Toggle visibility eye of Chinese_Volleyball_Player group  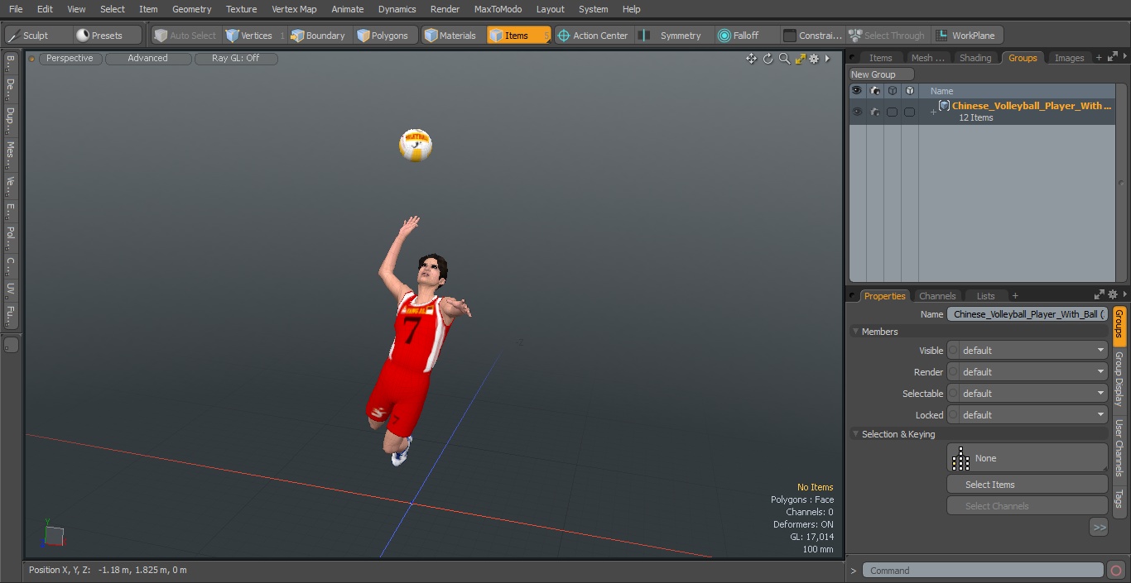tap(857, 112)
